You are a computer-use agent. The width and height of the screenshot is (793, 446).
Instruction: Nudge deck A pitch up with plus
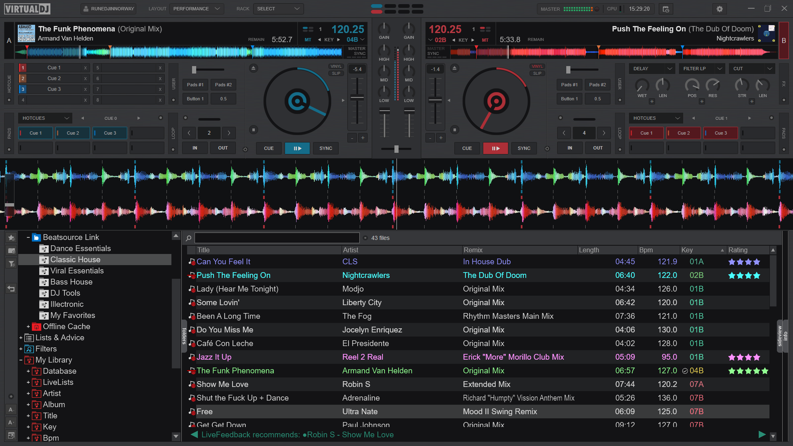pyautogui.click(x=363, y=138)
